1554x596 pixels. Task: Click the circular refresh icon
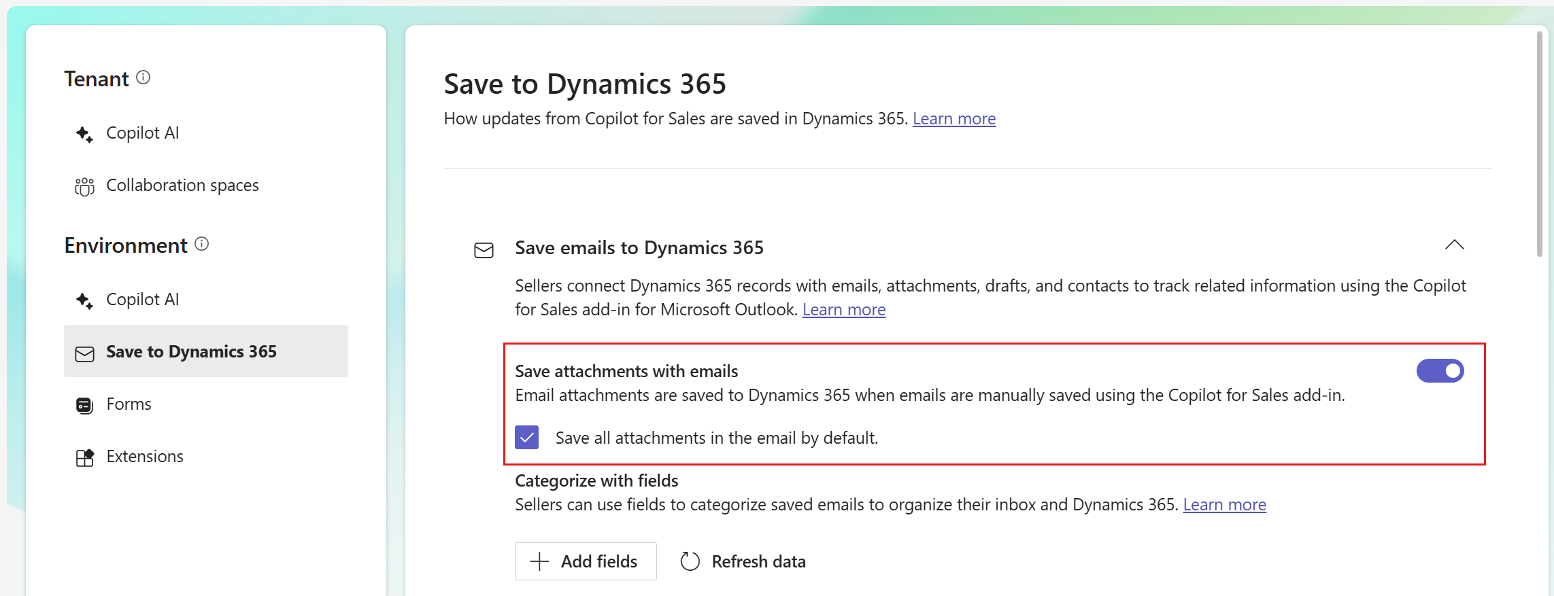point(690,561)
